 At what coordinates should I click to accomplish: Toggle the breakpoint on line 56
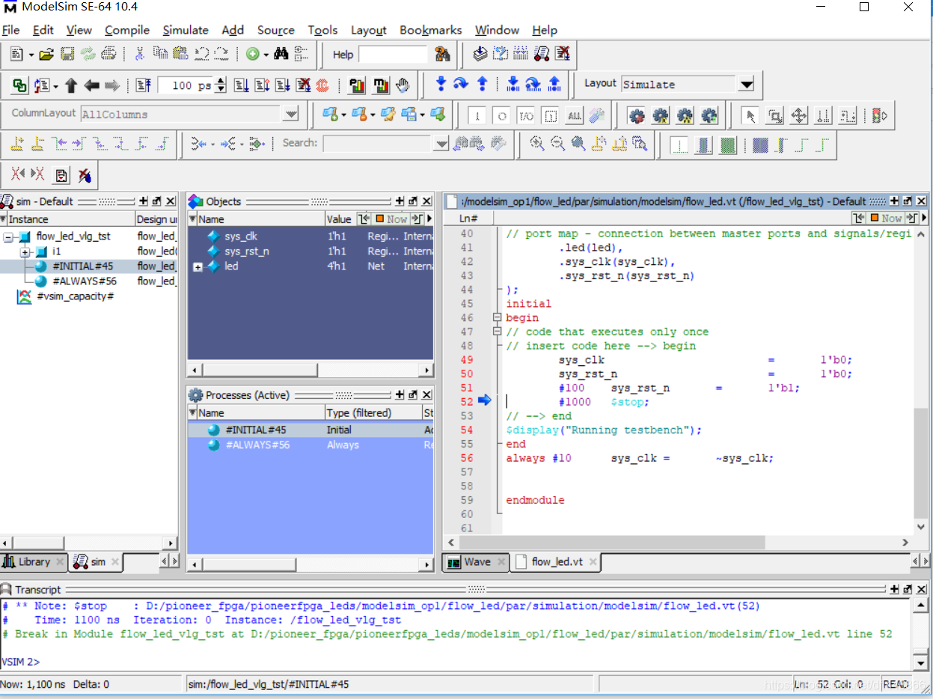(x=467, y=458)
